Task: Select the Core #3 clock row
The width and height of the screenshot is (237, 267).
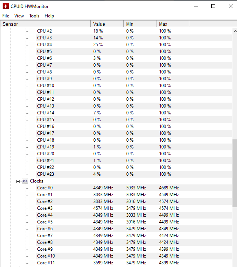Action: (134, 208)
